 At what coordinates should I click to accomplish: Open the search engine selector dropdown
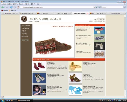tap(100, 7)
